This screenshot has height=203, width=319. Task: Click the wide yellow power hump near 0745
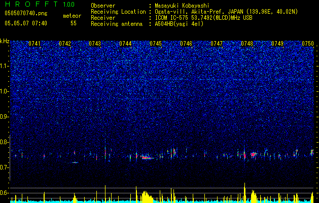pyautogui.click(x=147, y=196)
